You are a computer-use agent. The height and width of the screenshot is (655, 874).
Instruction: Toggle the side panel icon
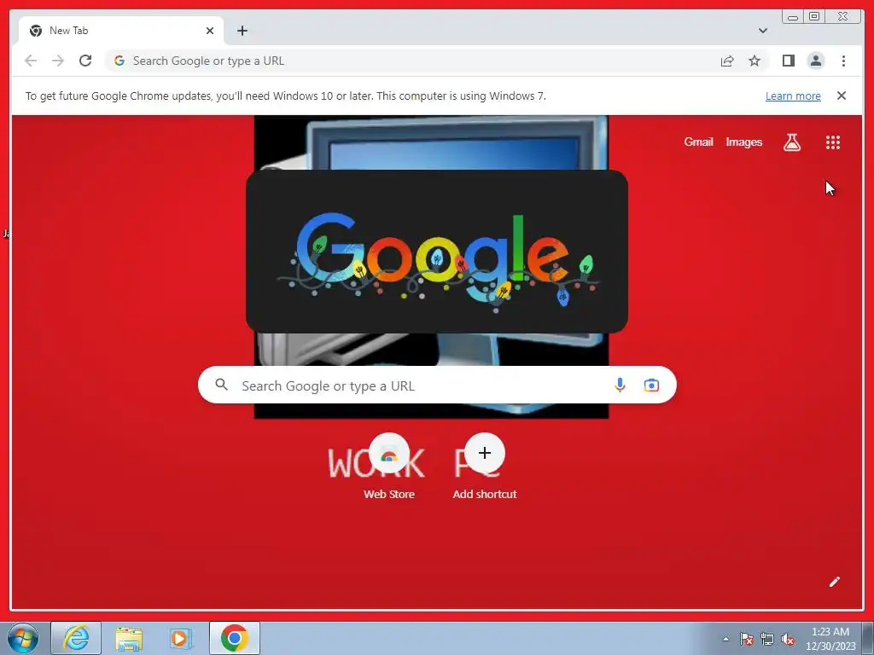[788, 61]
